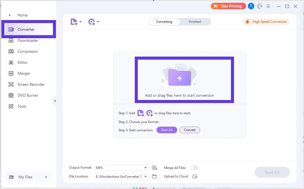Open the output folder icon
Viewport: 304px width, 189px height.
click(154, 176)
